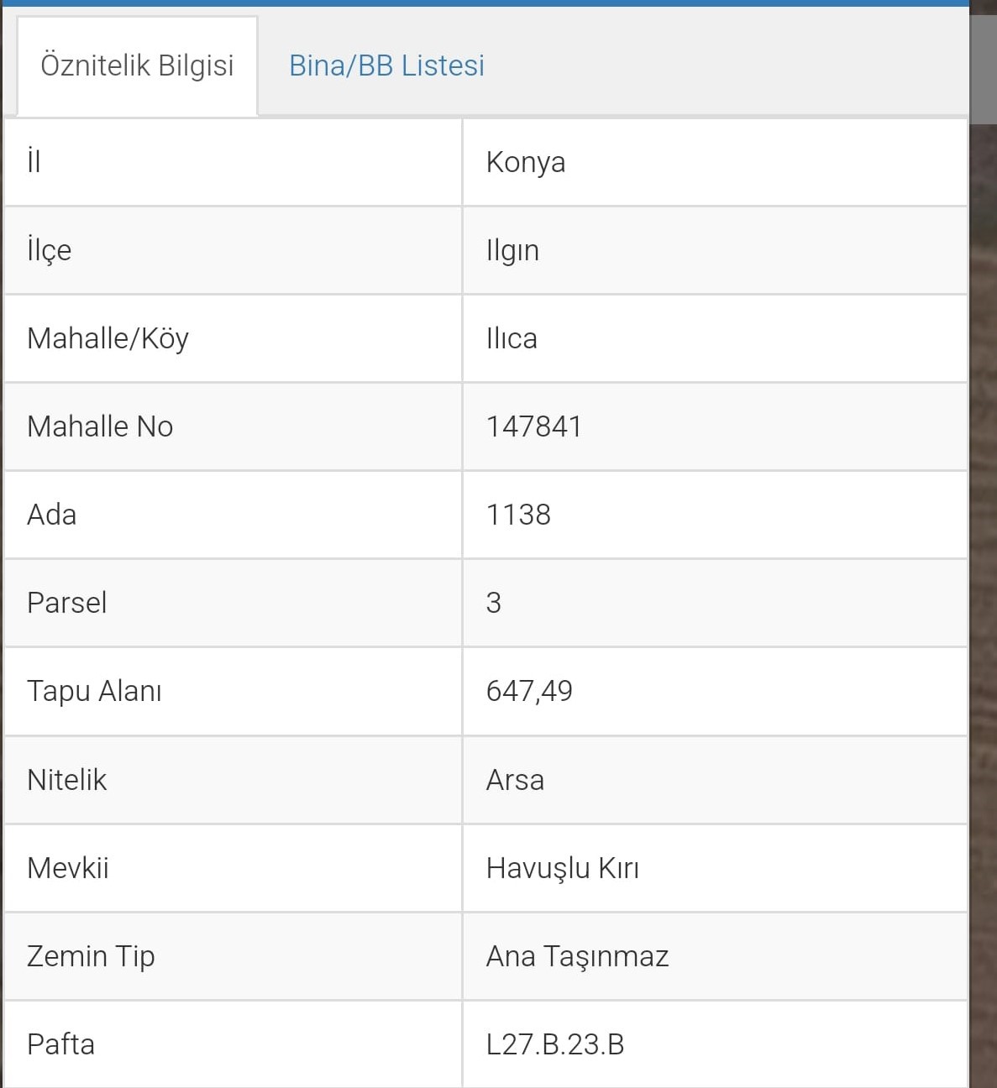The width and height of the screenshot is (997, 1088).
Task: Switch to the Bina/BB Listesi tab
Action: (386, 65)
